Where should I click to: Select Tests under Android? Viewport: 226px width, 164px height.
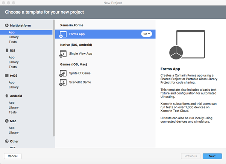13,112
